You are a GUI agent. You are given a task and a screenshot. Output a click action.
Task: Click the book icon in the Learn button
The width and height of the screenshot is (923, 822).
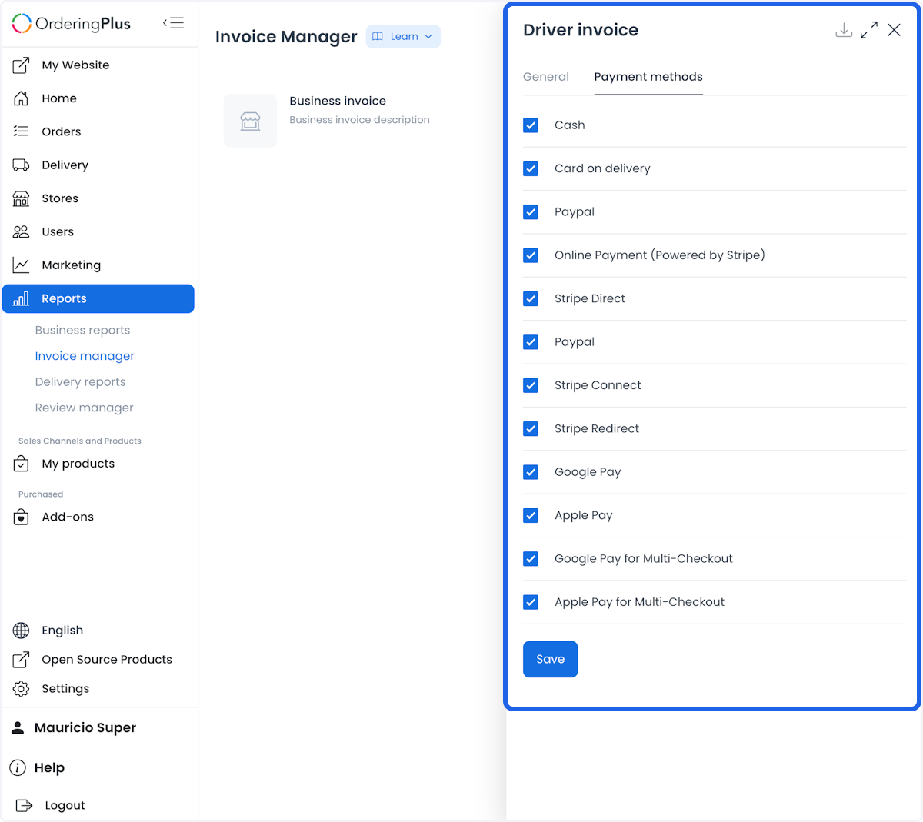[378, 36]
